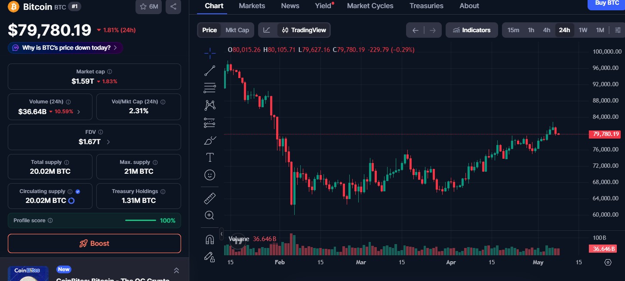This screenshot has height=281, width=625.
Task: Expand Volume (24h) details chevron
Action: coord(78,112)
